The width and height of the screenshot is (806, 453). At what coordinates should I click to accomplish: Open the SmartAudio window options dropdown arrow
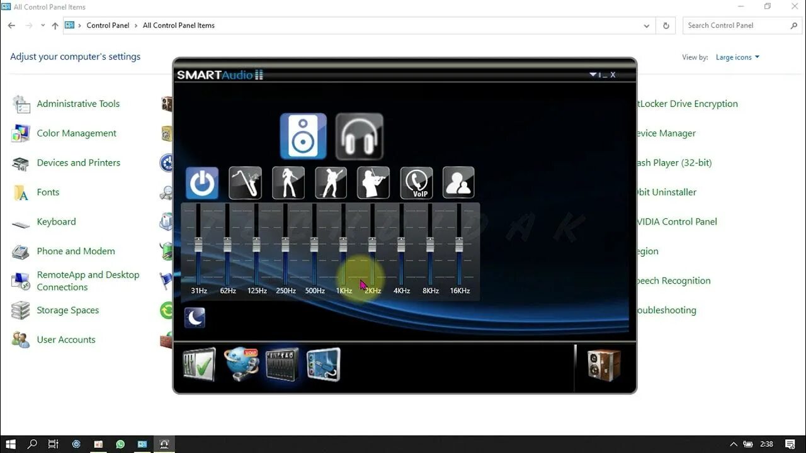click(593, 74)
